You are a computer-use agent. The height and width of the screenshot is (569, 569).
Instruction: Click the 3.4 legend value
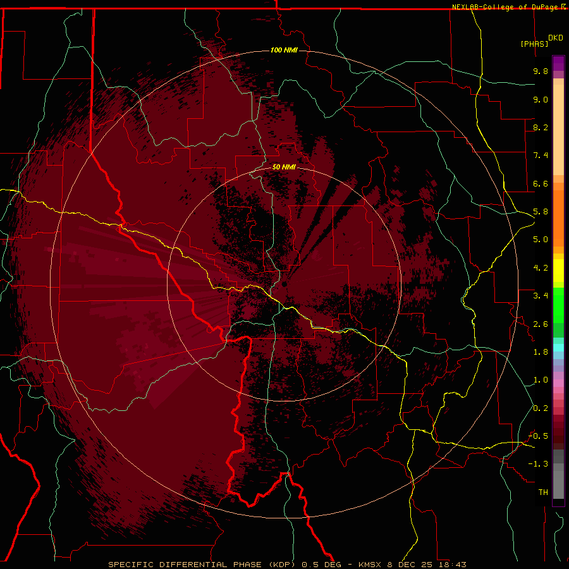[x=541, y=296]
